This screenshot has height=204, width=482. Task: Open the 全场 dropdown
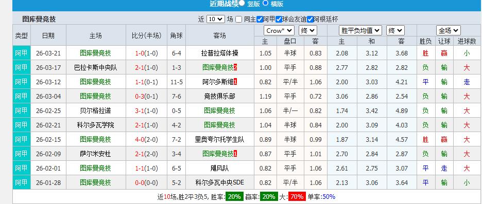(448, 30)
